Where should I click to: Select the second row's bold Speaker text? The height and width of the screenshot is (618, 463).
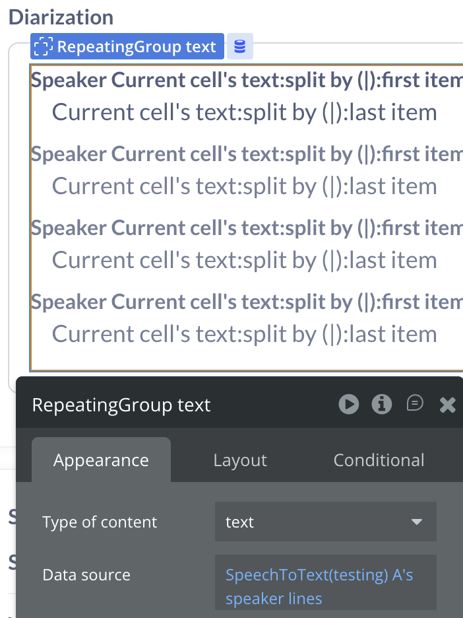pyautogui.click(x=245, y=154)
